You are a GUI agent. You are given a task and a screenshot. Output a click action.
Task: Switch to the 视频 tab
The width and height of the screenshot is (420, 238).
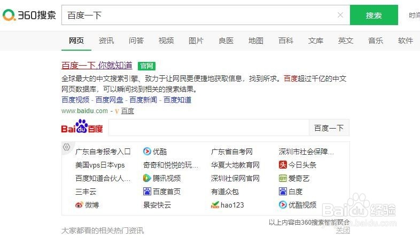coord(166,41)
